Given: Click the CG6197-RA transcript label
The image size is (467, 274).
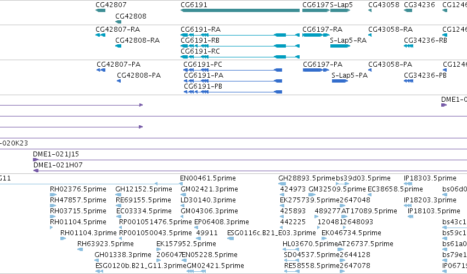Looking at the screenshot, I should coord(322,30).
